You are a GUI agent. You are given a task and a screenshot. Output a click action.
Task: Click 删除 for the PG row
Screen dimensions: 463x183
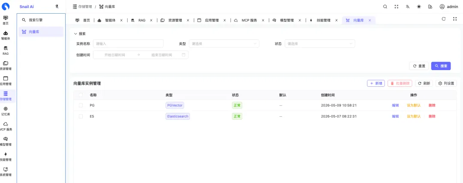pos(432,105)
